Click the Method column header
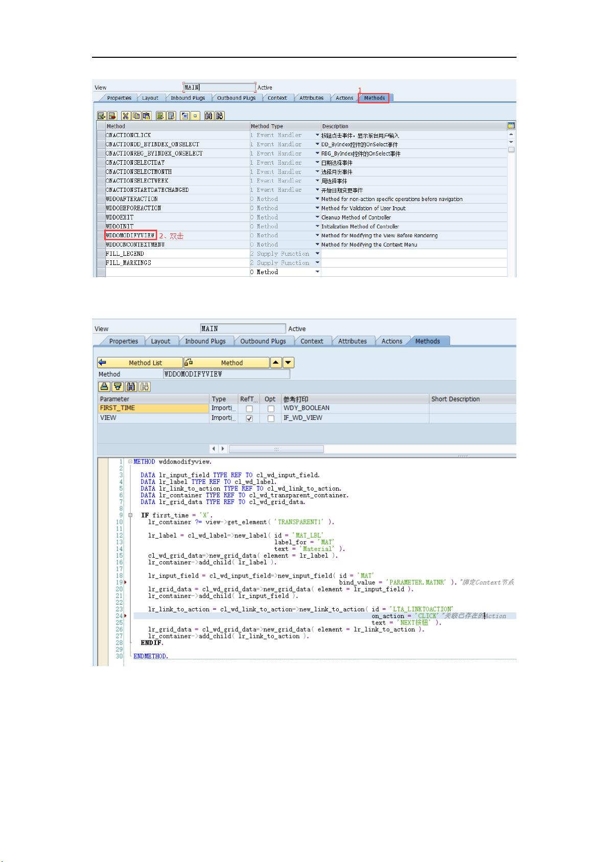Viewport: 609px width, 862px height. [177, 126]
